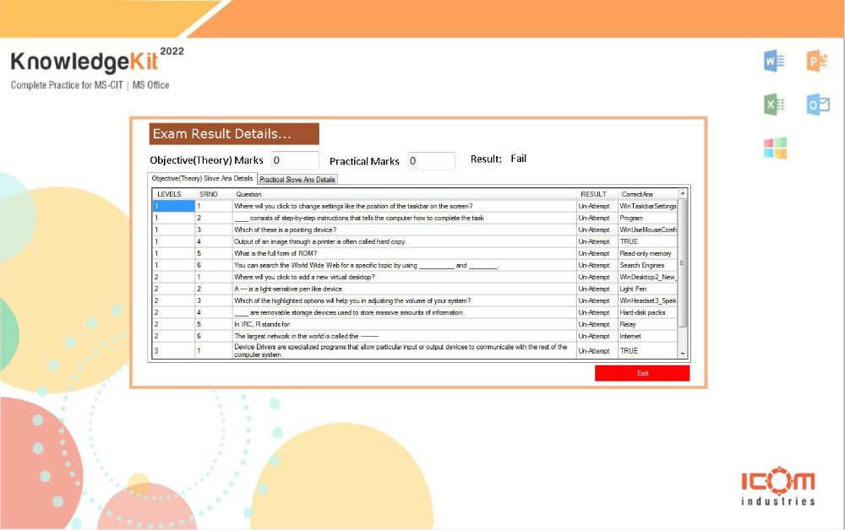This screenshot has width=845, height=530.
Task: Switch to Objective(Theory) Slove Ans Details tab
Action: click(202, 179)
